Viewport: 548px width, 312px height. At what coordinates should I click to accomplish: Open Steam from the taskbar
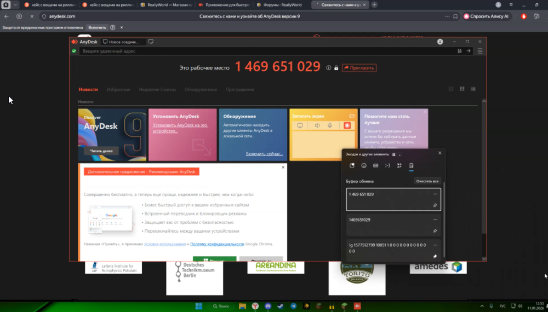pos(280,306)
